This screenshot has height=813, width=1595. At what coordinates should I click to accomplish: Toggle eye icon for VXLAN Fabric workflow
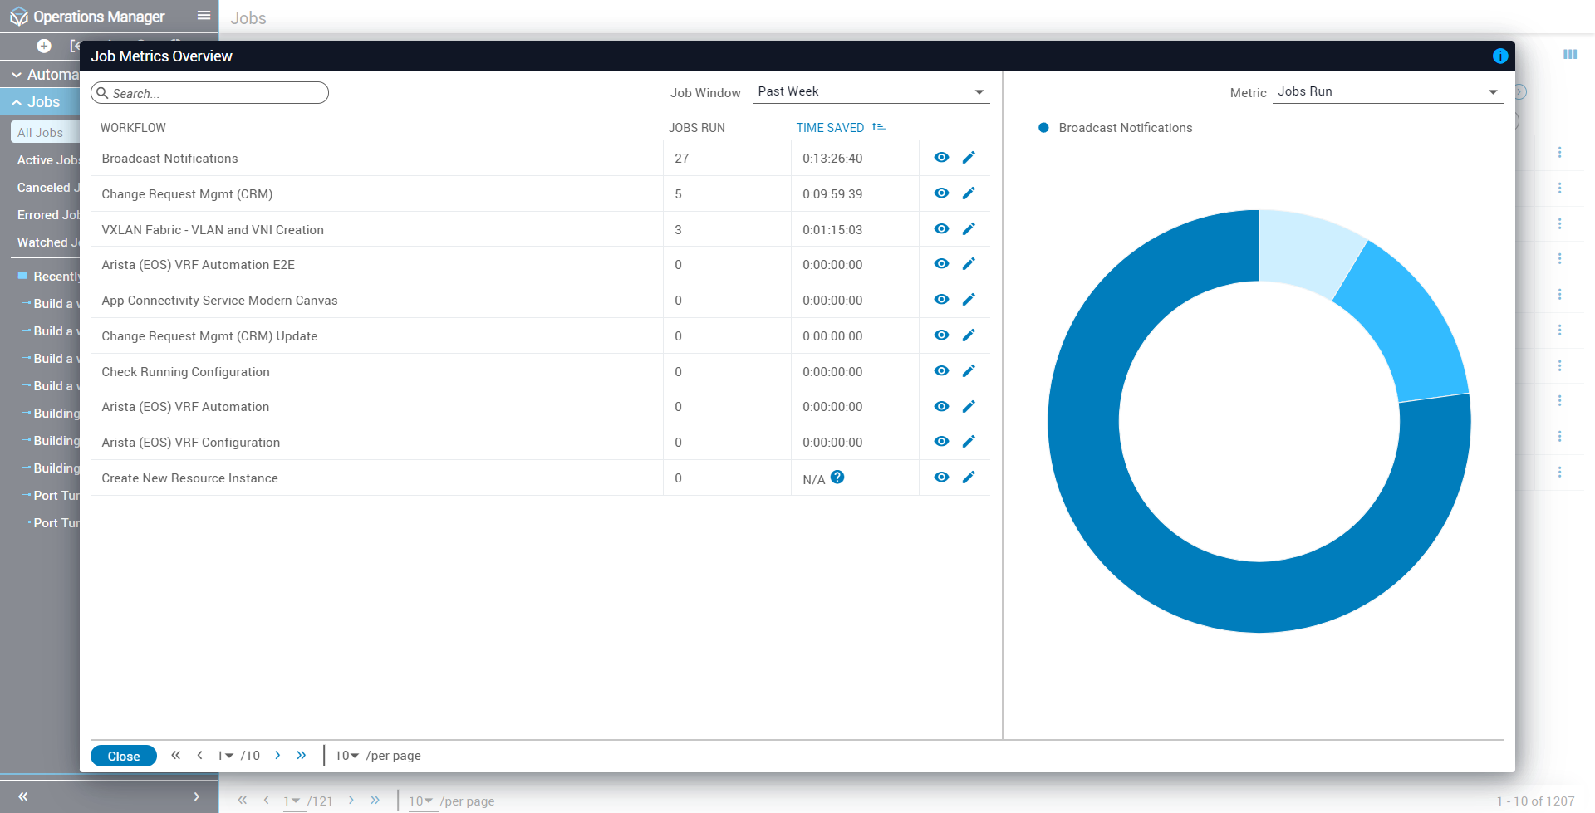[x=941, y=229]
